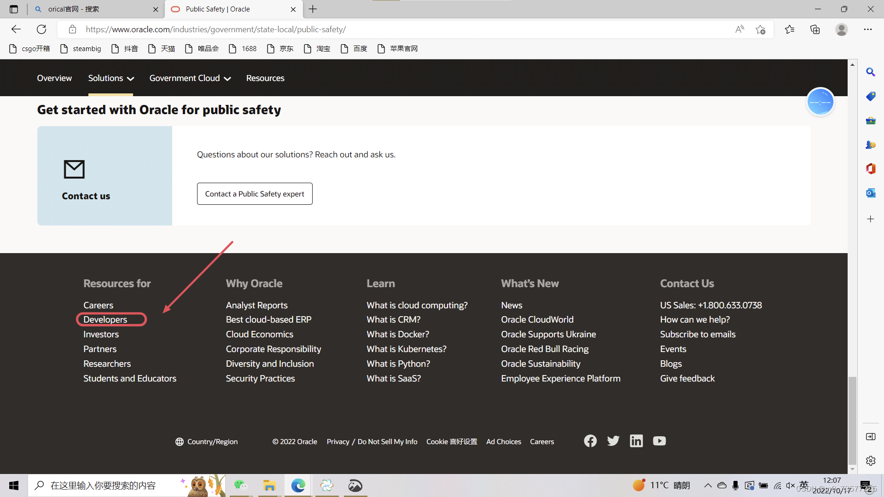Open the 1688 bookmark
884x497 pixels.
point(243,49)
